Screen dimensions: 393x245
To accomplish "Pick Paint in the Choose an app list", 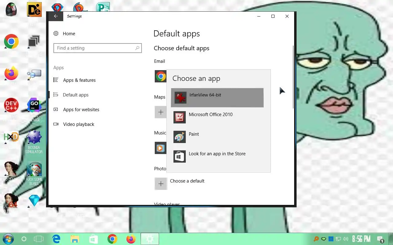I will tap(217, 137).
